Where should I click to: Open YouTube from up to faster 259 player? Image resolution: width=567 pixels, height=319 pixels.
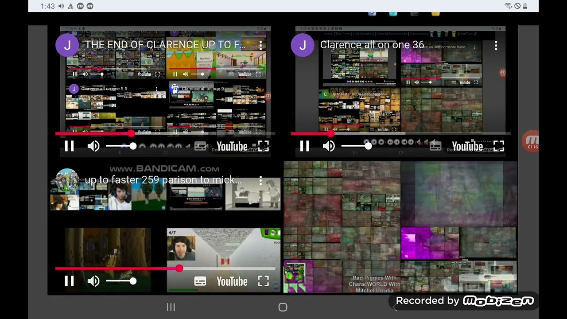[232, 282]
